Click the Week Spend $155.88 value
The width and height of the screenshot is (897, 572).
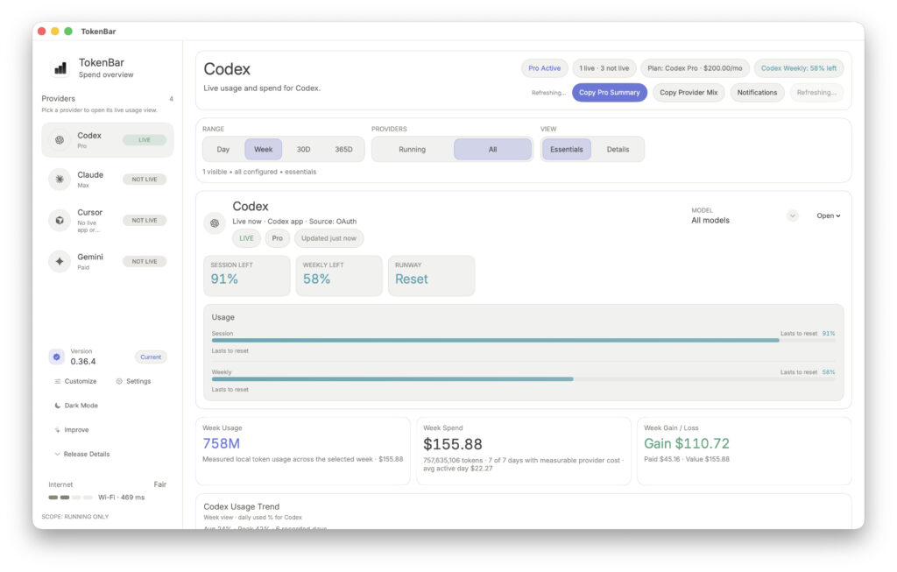pos(453,444)
